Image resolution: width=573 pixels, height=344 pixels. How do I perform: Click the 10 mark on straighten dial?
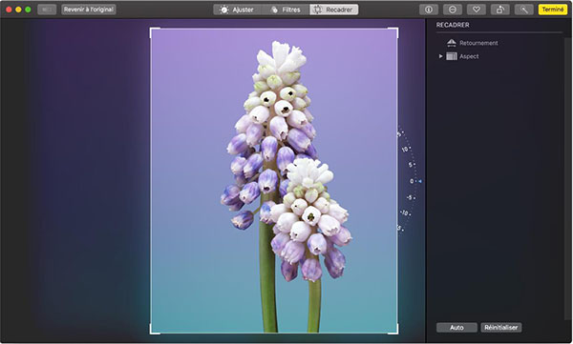[405, 150]
